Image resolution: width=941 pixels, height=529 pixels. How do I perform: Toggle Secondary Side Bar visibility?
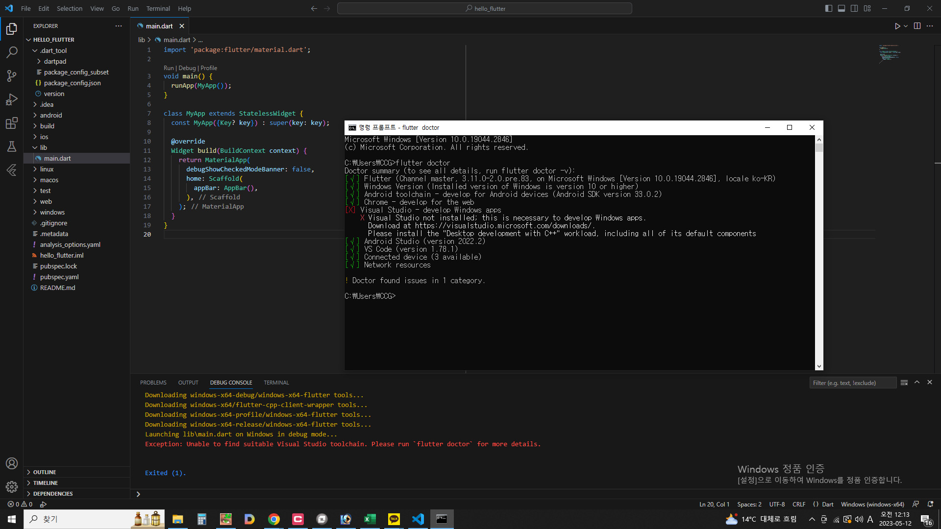click(854, 8)
